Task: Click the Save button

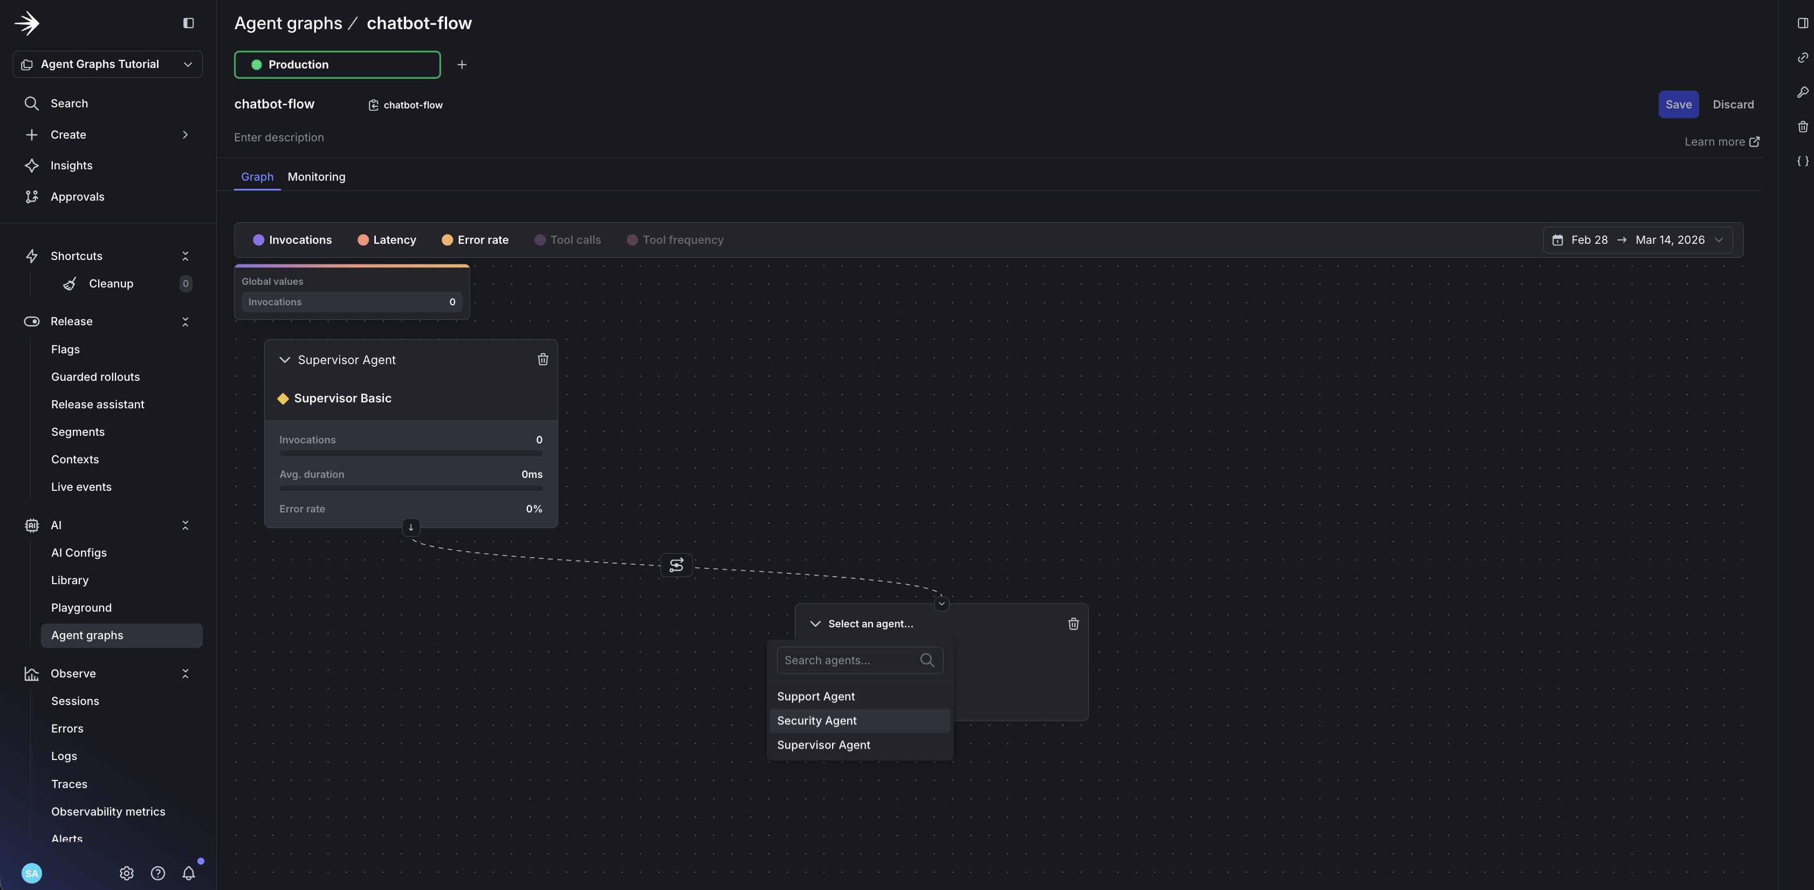Action: 1678,104
